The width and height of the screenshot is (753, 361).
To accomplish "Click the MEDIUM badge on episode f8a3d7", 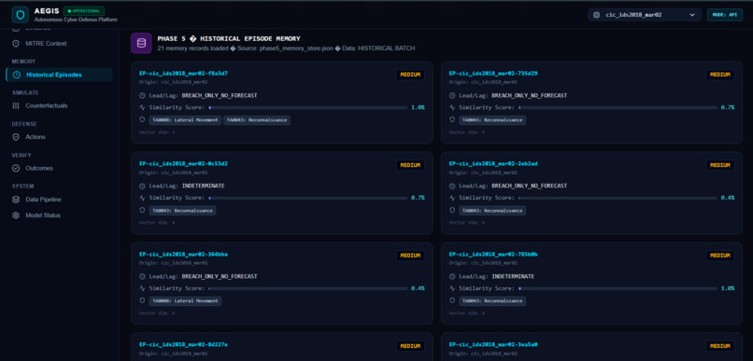I will click(x=410, y=75).
